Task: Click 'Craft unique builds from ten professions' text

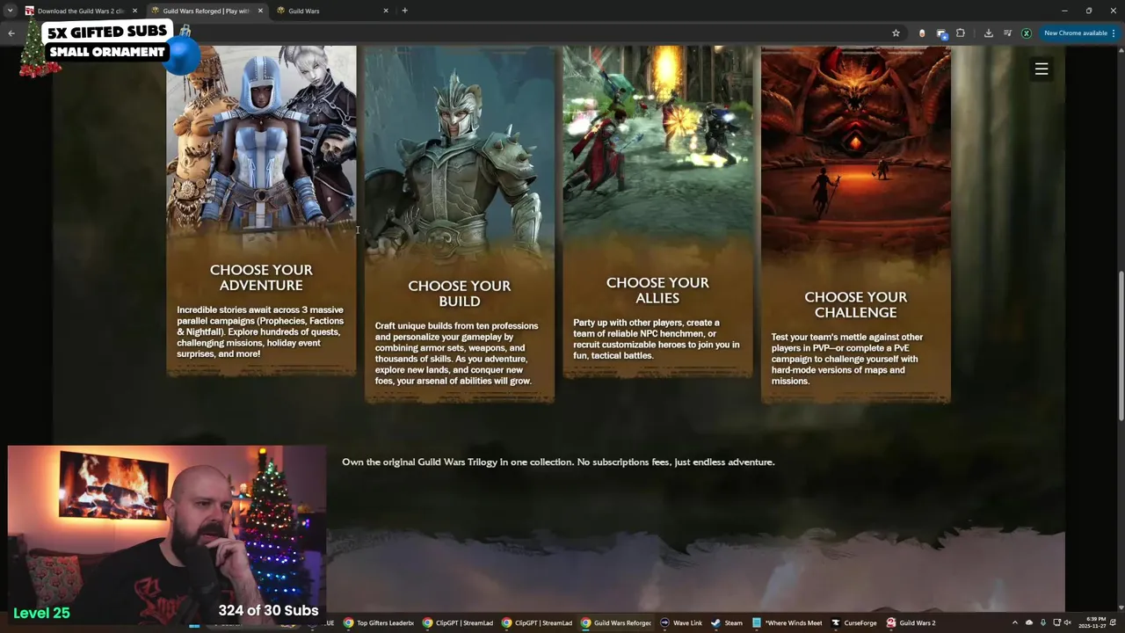Action: [x=458, y=353]
